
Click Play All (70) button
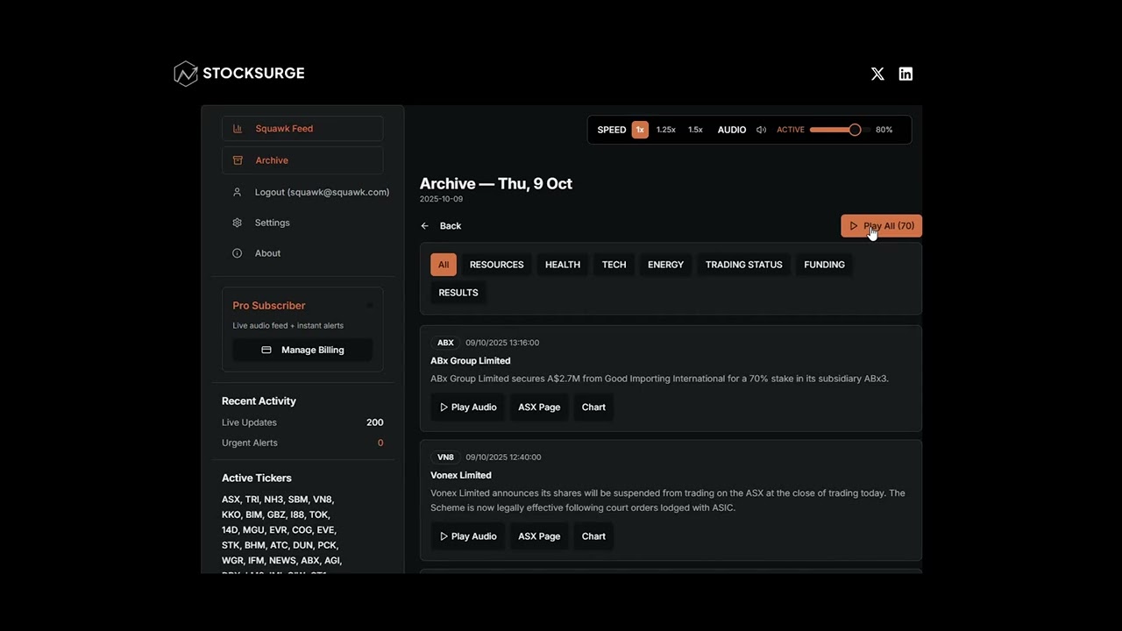(x=881, y=226)
